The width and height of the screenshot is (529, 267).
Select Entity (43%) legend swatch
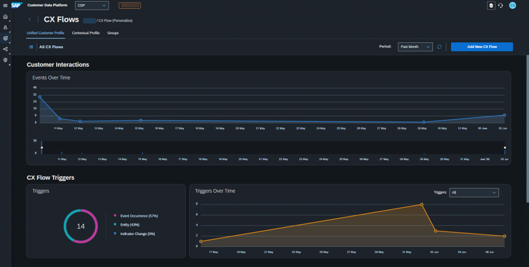click(x=115, y=224)
